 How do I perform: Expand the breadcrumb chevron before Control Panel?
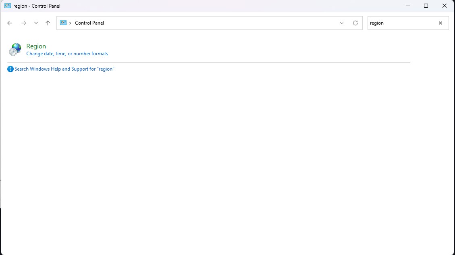pos(70,23)
